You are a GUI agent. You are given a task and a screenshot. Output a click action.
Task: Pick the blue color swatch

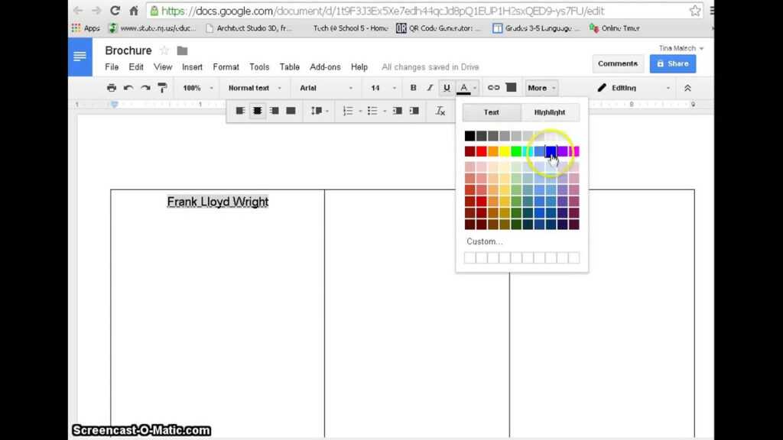[551, 151]
